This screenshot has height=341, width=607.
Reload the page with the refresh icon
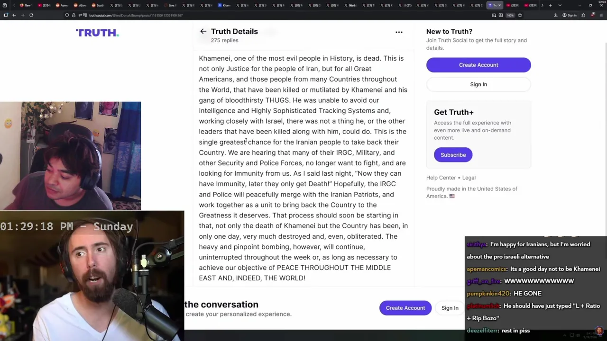[x=31, y=15]
